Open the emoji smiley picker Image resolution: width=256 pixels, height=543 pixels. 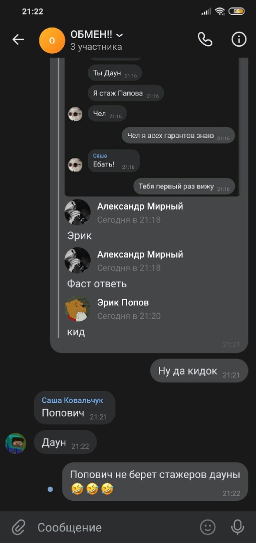coord(208,527)
